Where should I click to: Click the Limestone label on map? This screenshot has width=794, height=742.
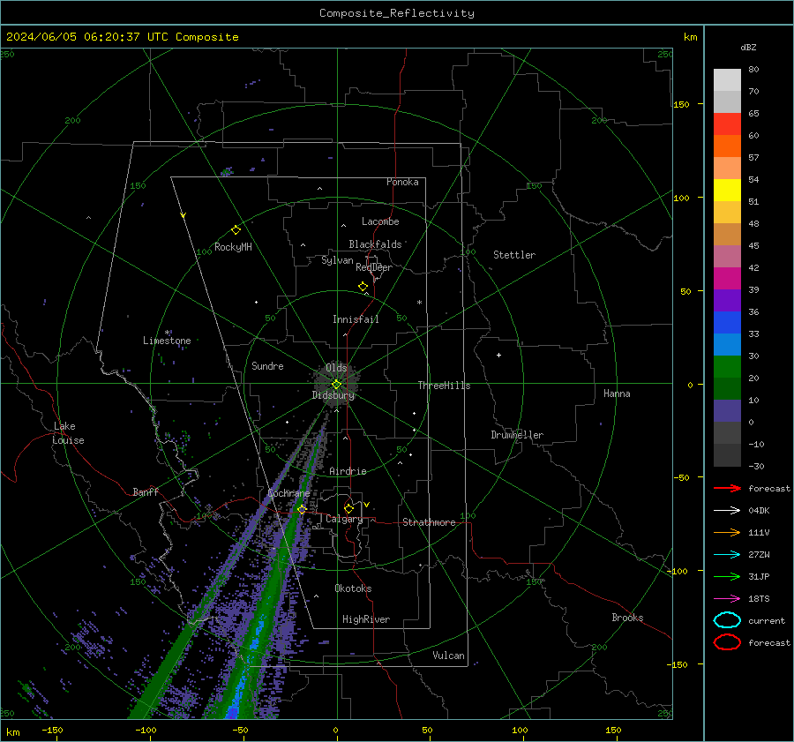(x=167, y=341)
